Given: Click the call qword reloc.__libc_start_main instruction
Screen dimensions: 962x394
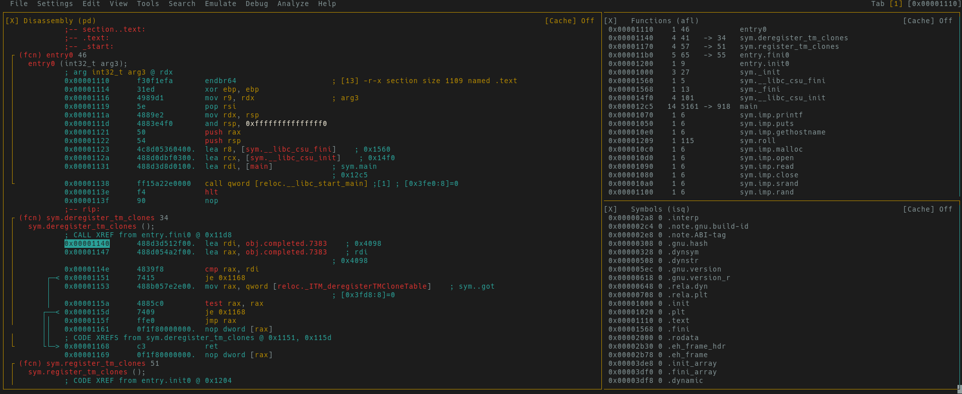Looking at the screenshot, I should click(x=286, y=183).
